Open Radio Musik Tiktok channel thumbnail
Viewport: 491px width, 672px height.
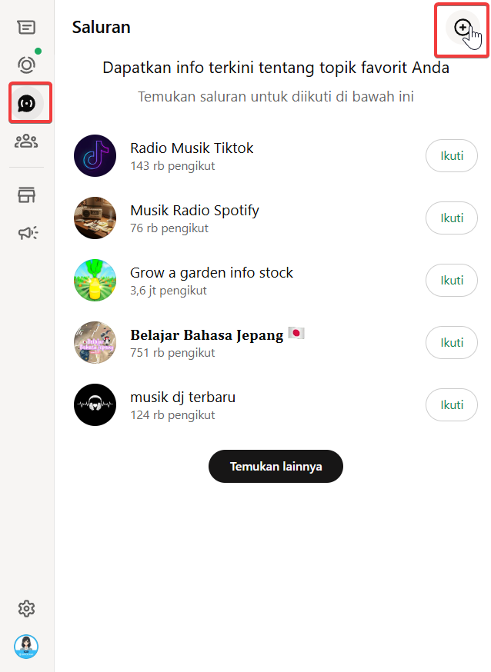pyautogui.click(x=95, y=156)
